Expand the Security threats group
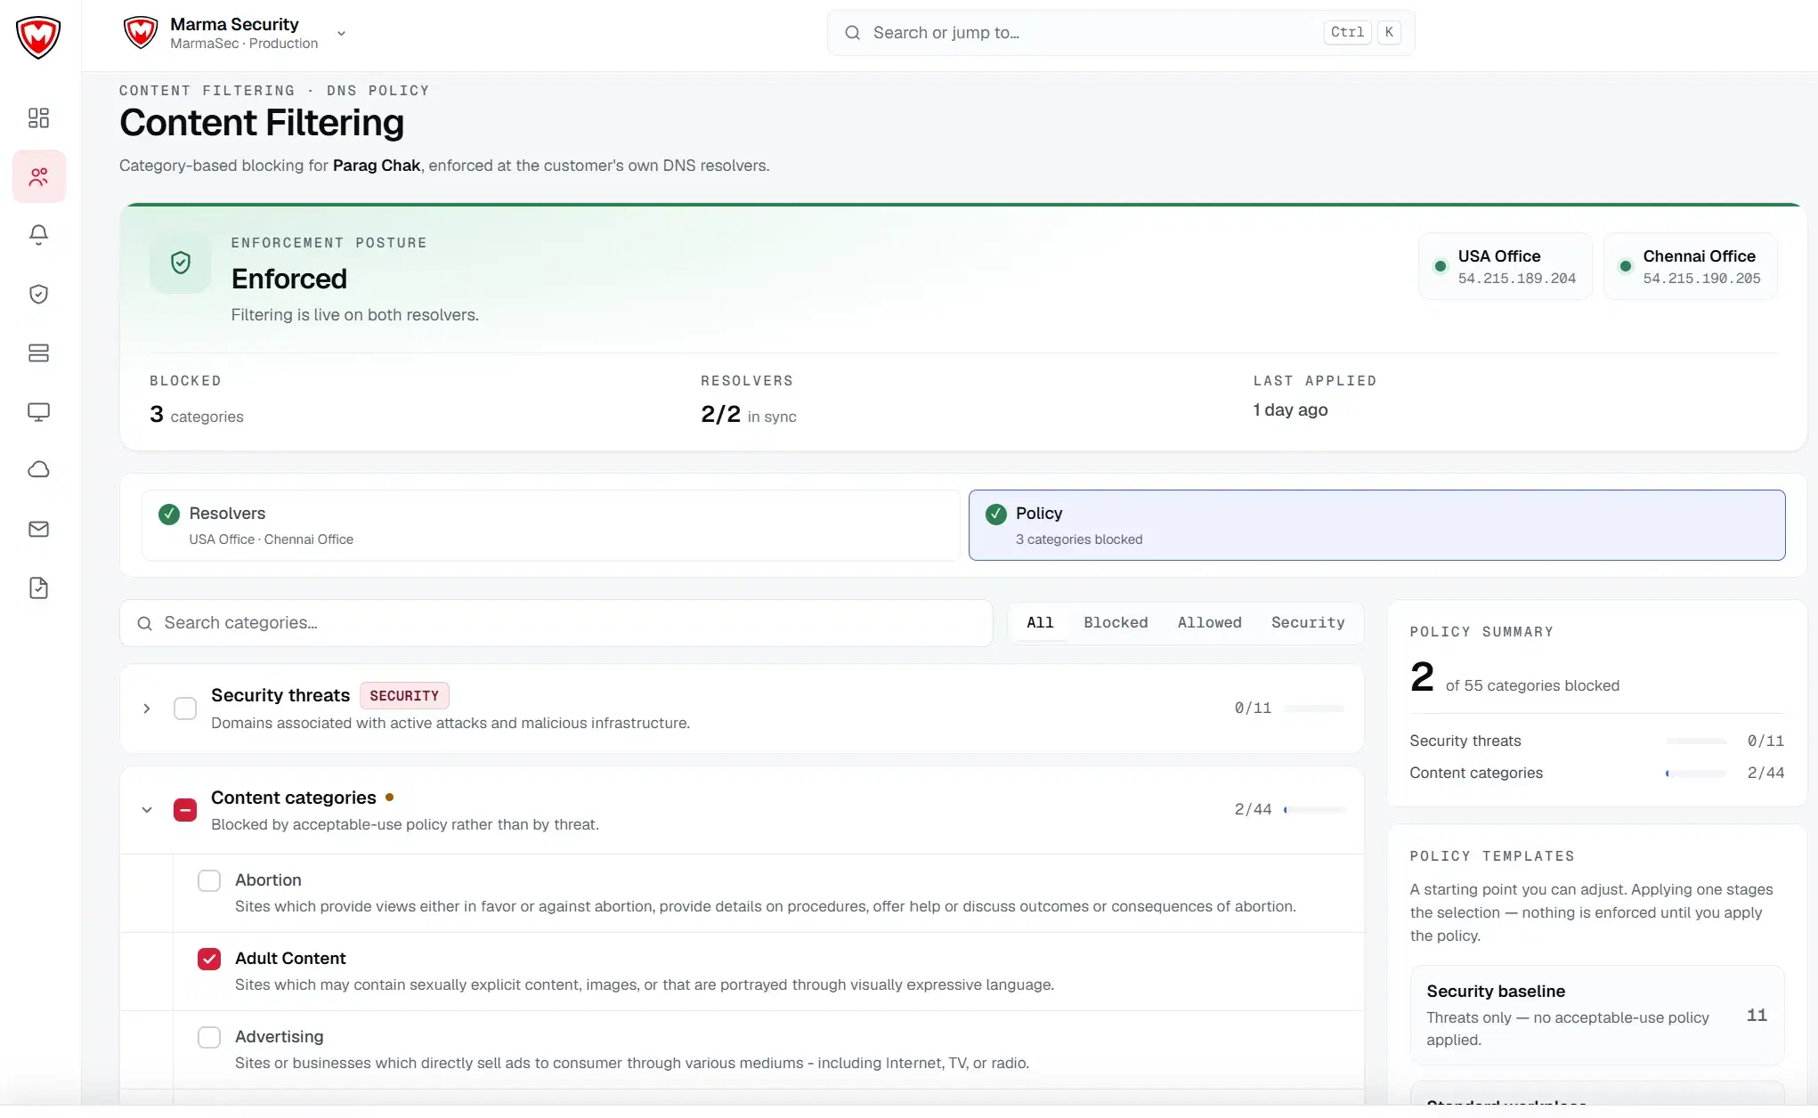Screen dimensions: 1818x1118 coord(147,709)
